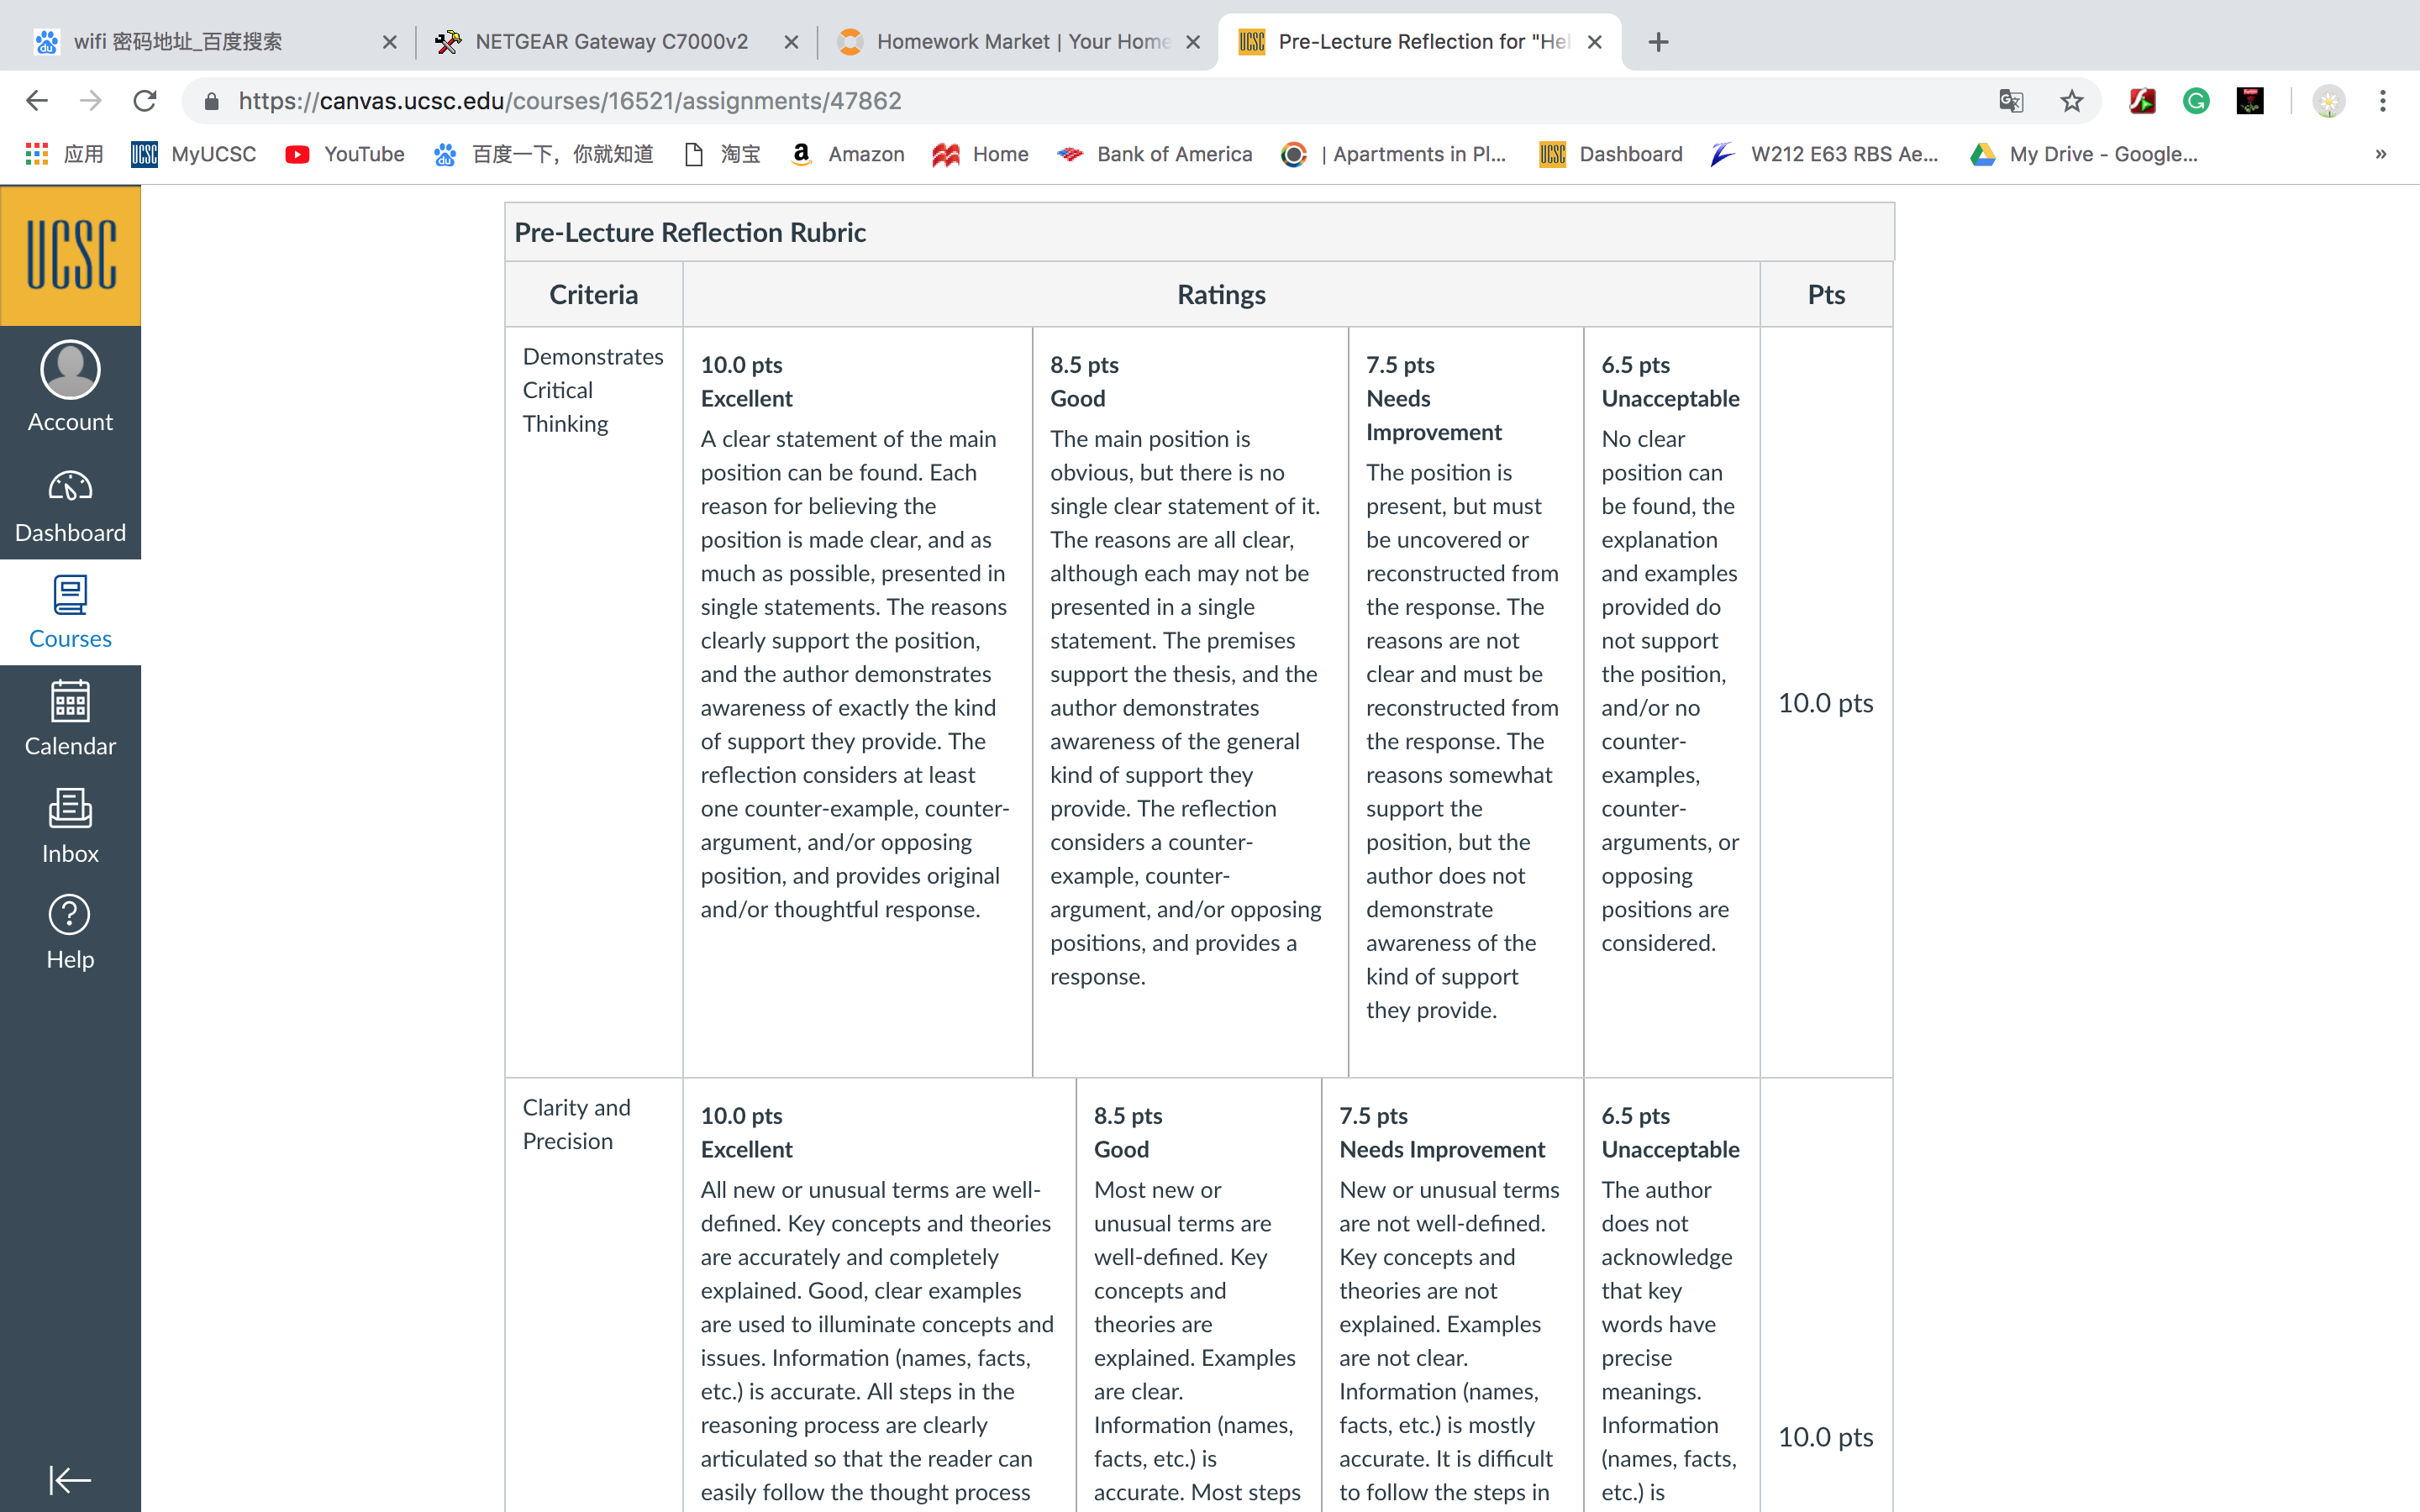The height and width of the screenshot is (1512, 2420).
Task: Open a new browser tab
Action: 1658,42
